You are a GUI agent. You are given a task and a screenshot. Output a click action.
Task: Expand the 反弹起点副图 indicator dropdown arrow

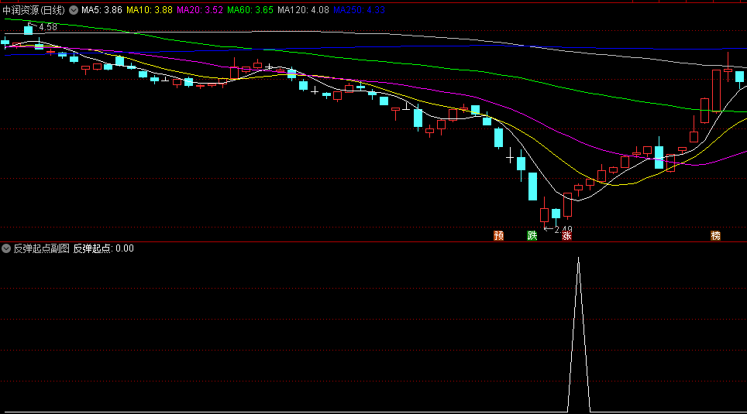coord(6,248)
